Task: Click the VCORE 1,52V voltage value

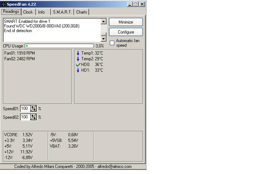Action: click(x=27, y=135)
